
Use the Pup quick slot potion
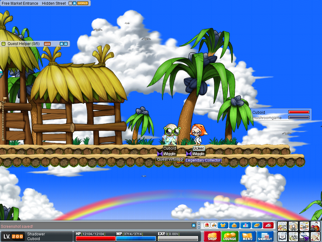click(315, 226)
